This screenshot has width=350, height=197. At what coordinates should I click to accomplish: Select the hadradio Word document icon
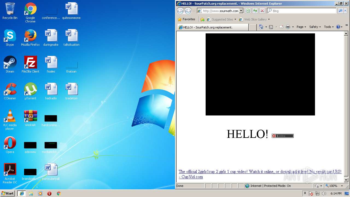[x=51, y=91]
